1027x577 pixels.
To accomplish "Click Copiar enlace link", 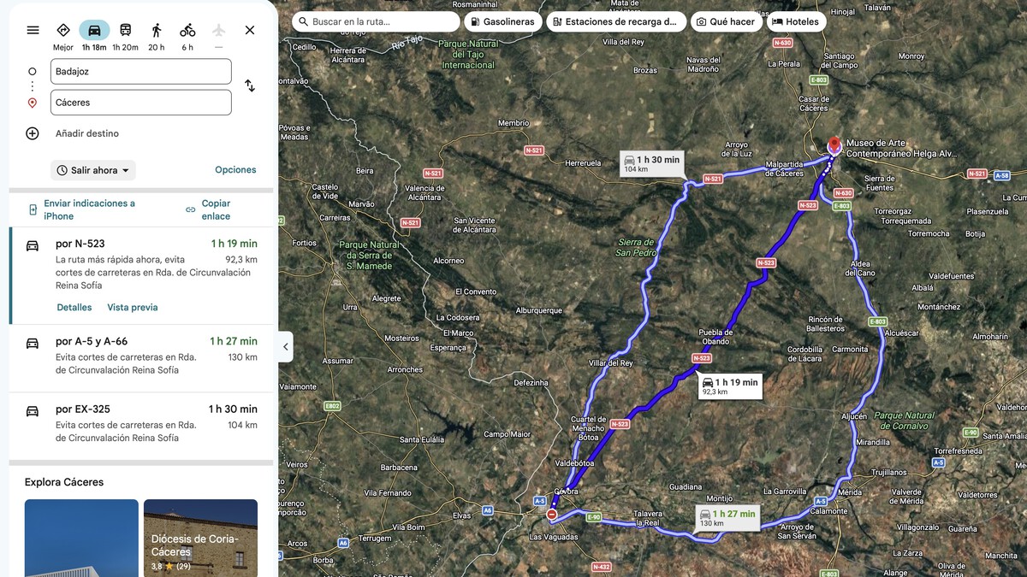I will (216, 209).
